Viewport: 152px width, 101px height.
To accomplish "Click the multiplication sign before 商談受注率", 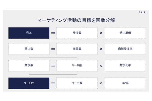I will click(101, 49).
